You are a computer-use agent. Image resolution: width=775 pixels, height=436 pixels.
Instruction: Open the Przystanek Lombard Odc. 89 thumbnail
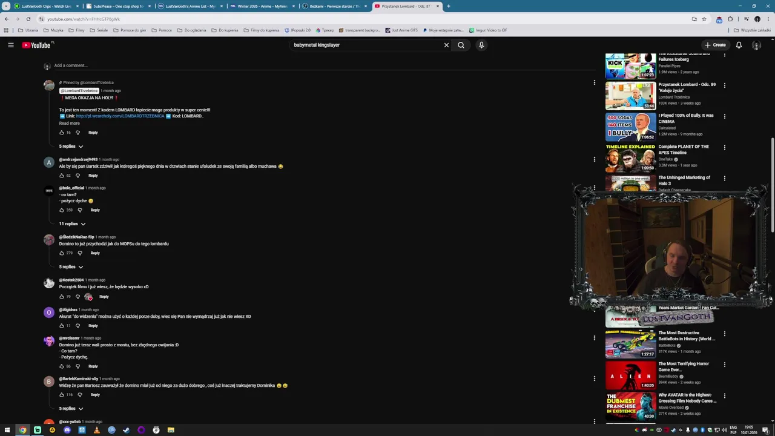click(630, 95)
